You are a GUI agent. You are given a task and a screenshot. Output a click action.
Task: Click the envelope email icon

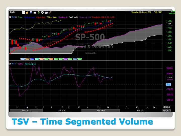35,13
